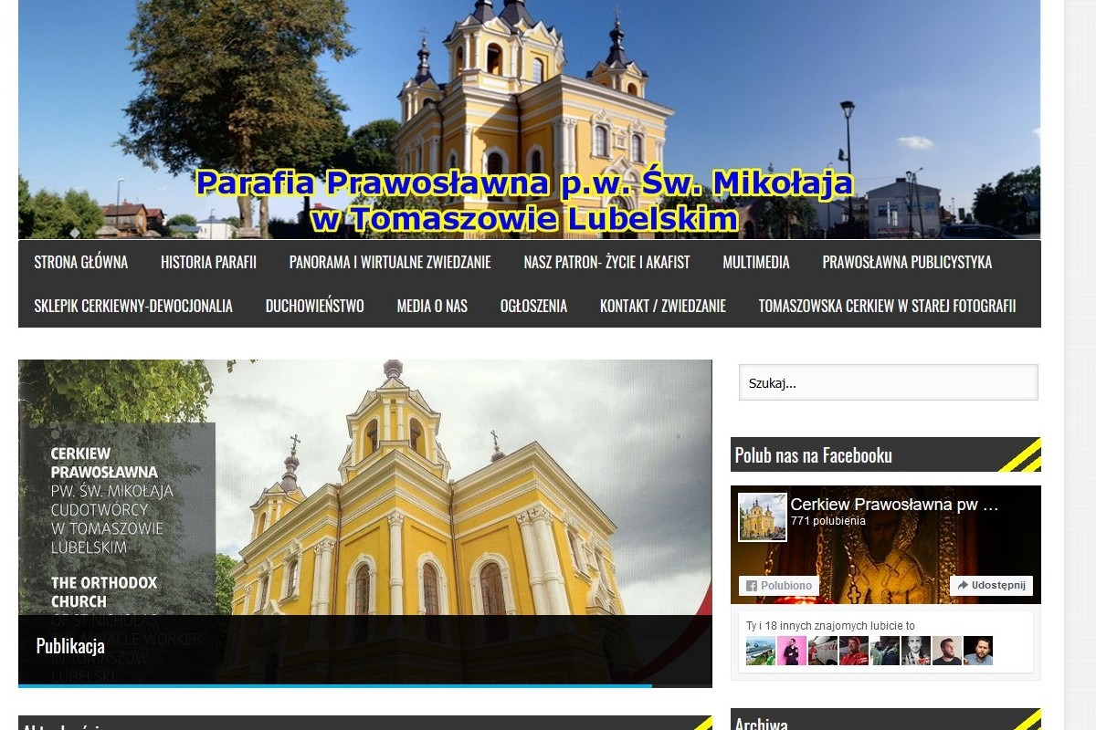Open Prawosławna Publicystyka menu item
1096x730 pixels.
(907, 262)
